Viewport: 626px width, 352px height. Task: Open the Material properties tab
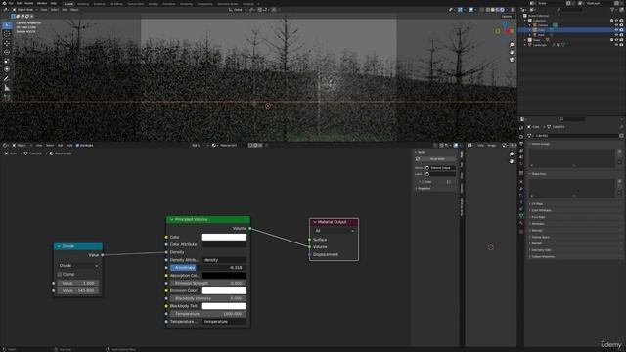521,223
